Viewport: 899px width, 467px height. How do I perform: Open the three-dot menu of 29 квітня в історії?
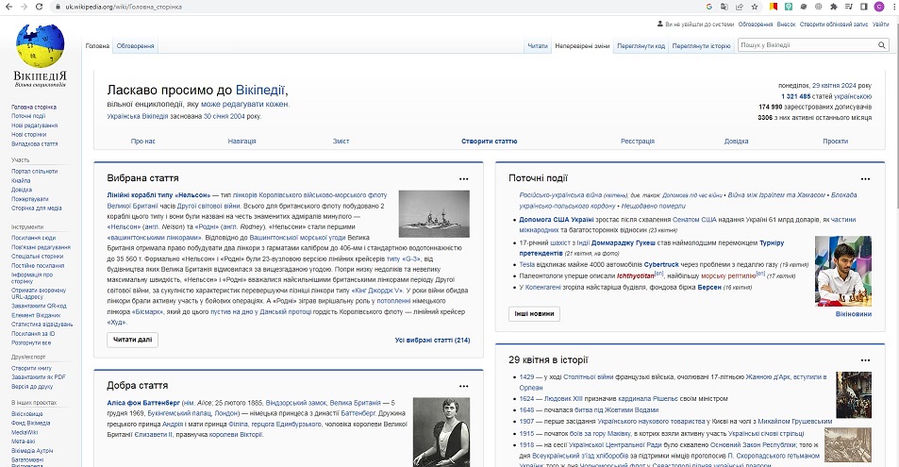865,360
